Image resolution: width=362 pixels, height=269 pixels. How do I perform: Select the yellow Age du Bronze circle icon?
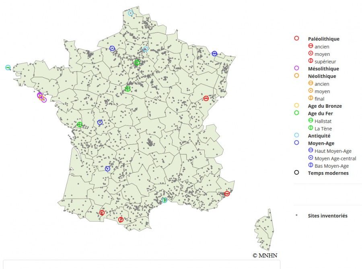(x=296, y=106)
